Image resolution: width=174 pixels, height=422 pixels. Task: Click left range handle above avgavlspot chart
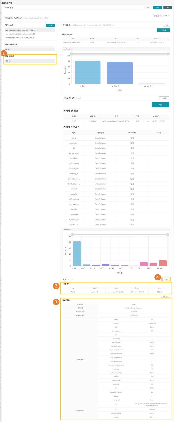(72, 234)
